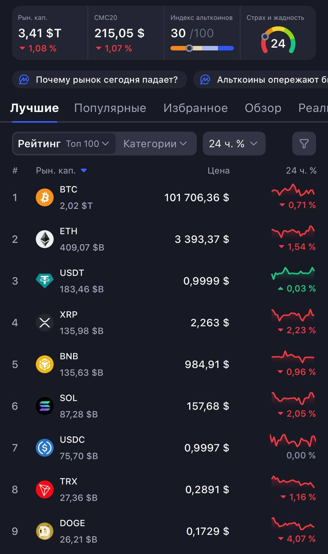This screenshot has width=328, height=554.
Task: Open 'Почему рынок сегодня падает?' link
Action: click(x=100, y=80)
